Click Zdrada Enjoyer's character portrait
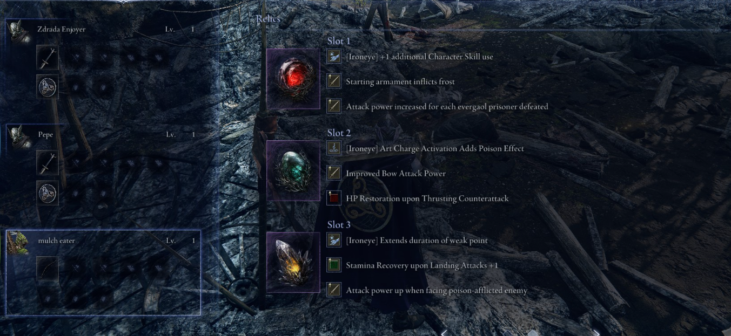 point(19,30)
